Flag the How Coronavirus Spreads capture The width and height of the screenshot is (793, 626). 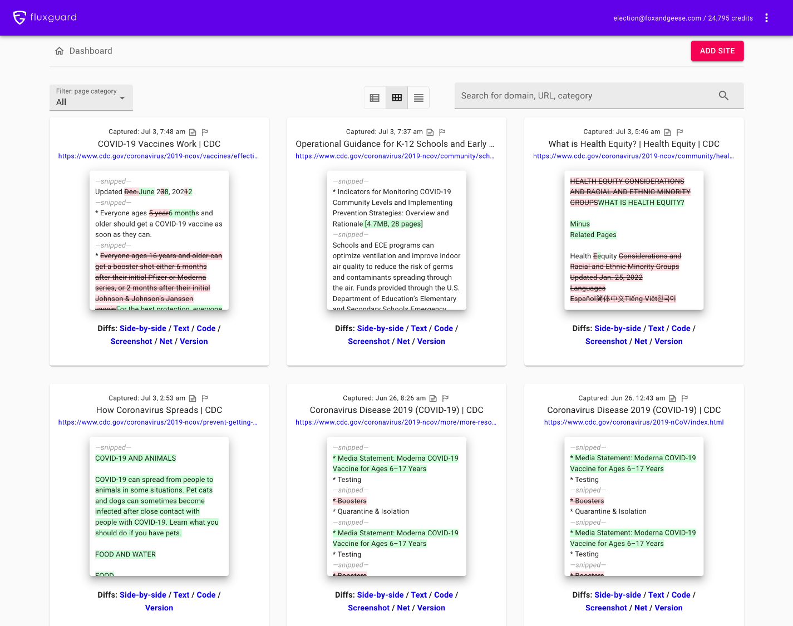click(x=205, y=398)
